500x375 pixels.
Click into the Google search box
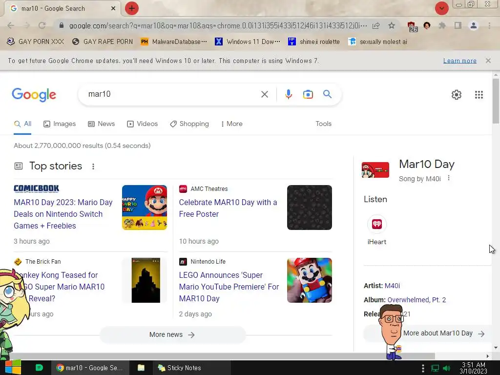coord(172,94)
